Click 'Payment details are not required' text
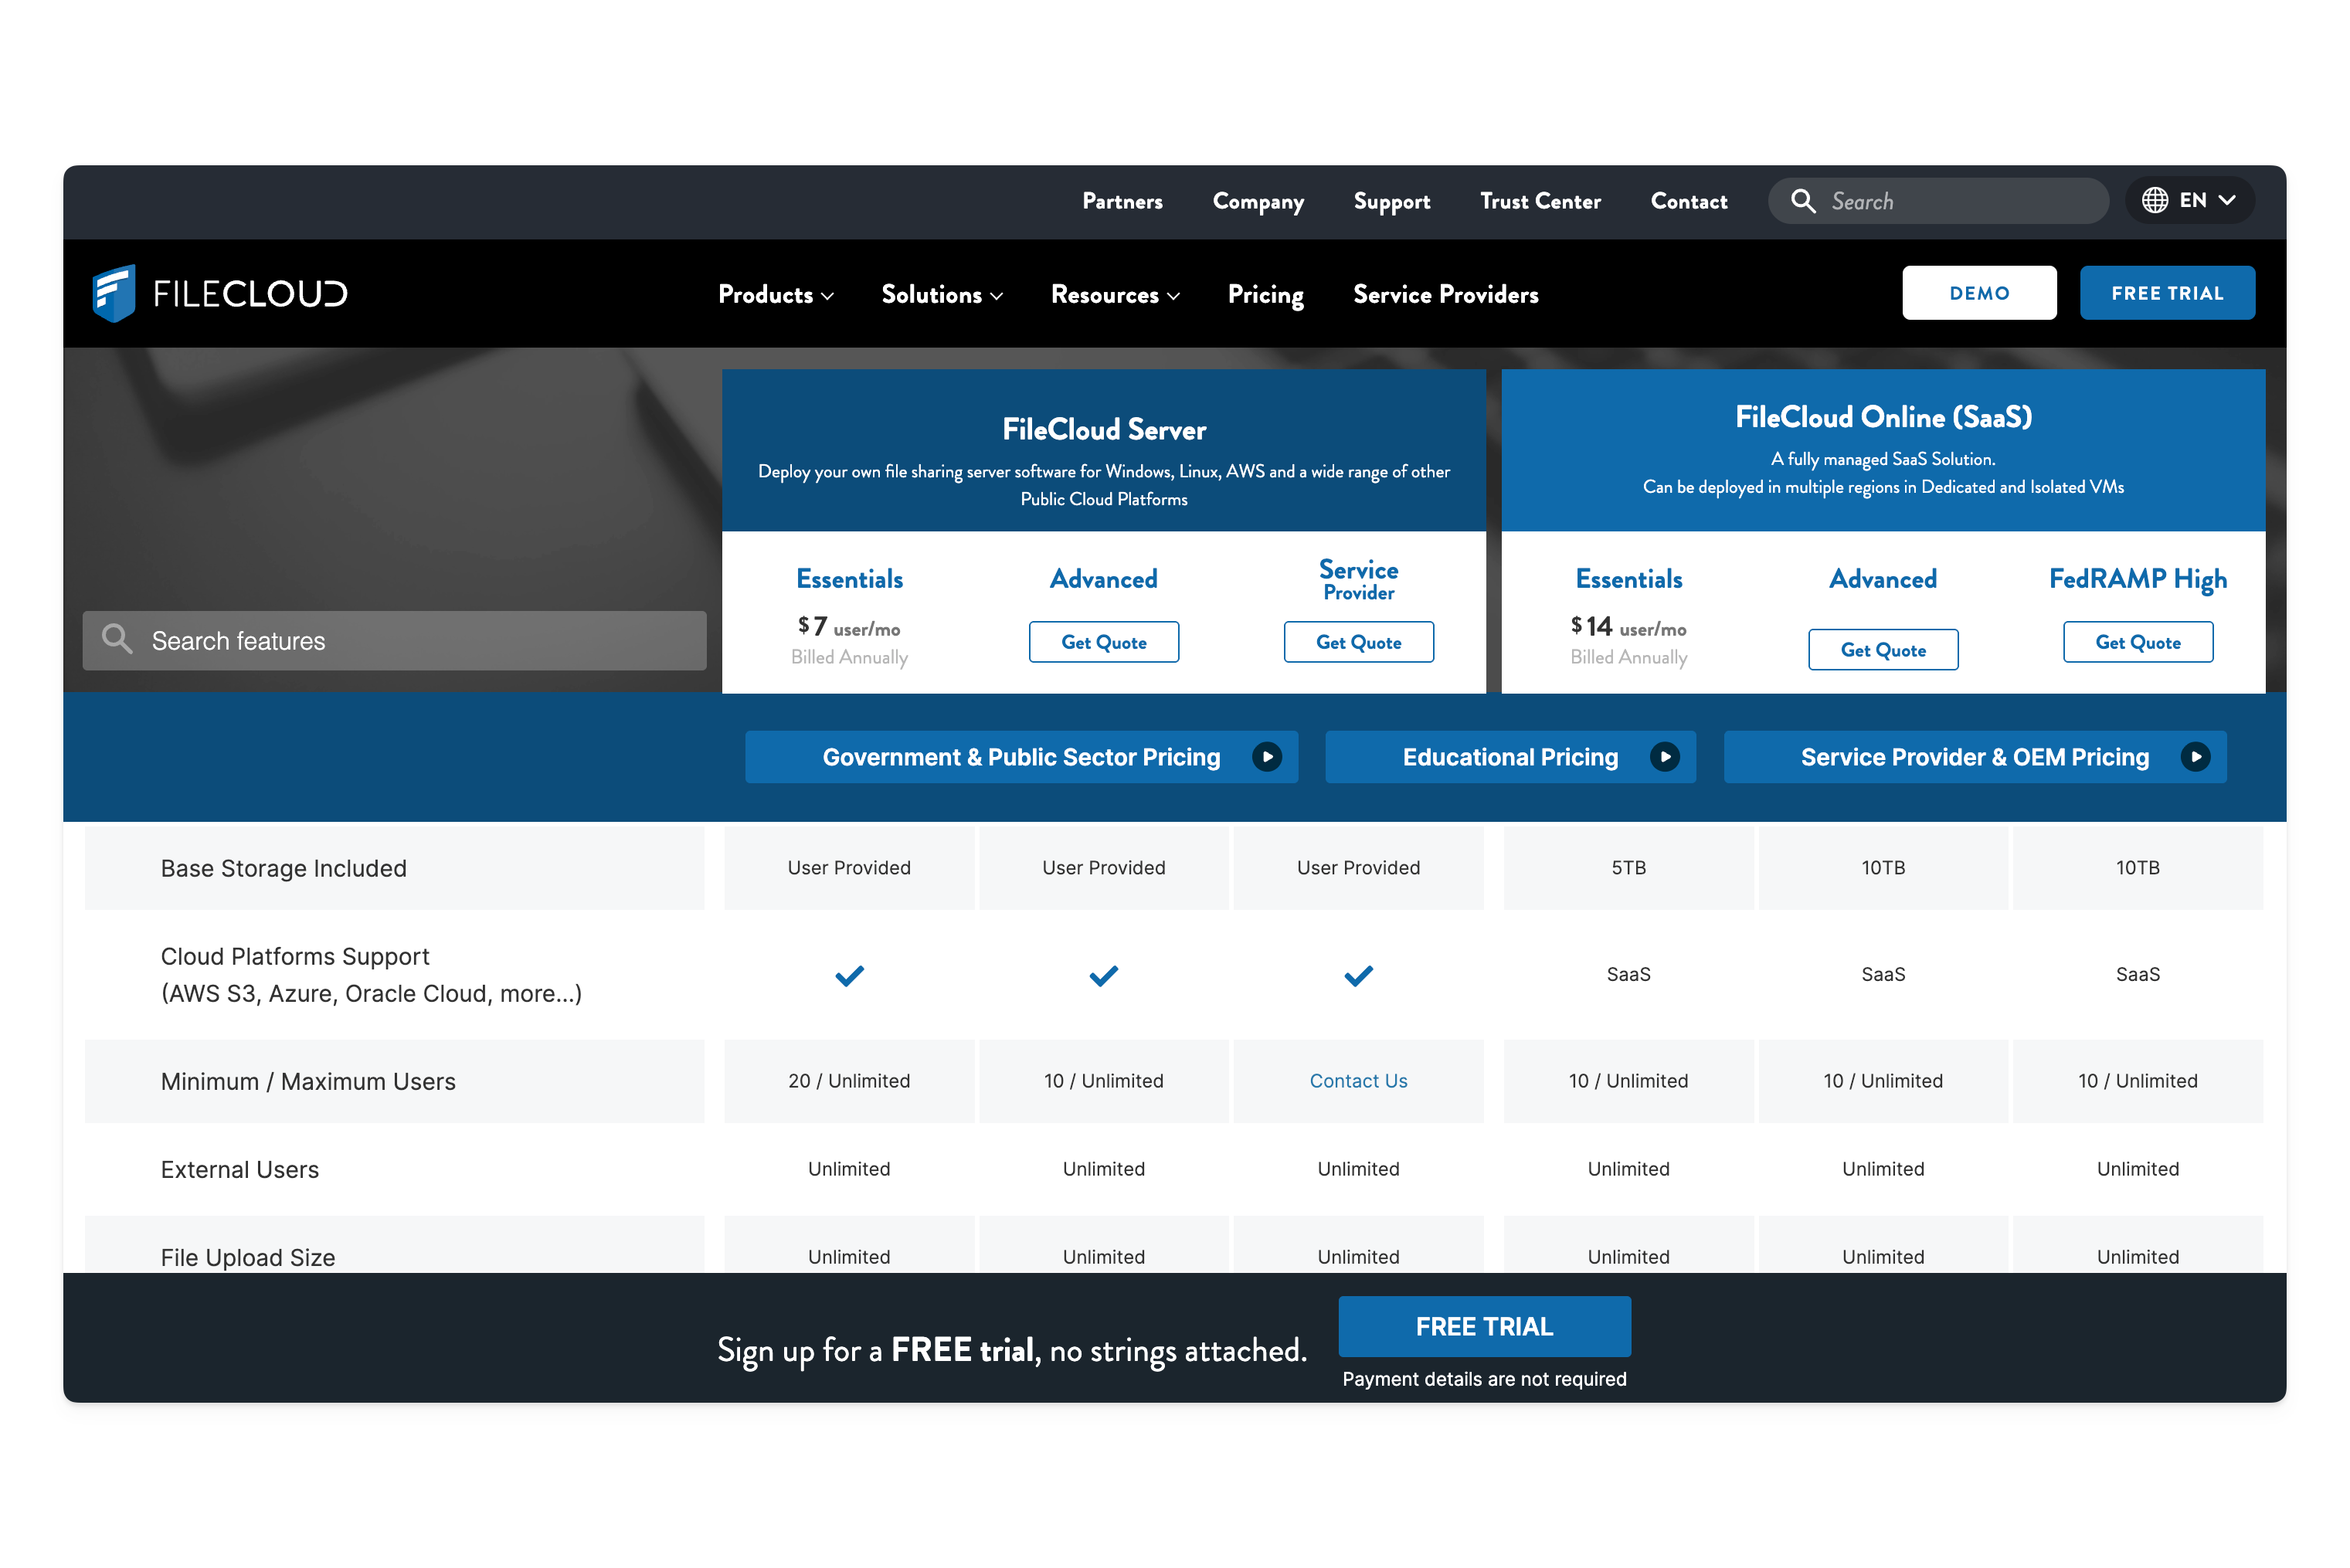The height and width of the screenshot is (1568, 2350). click(1484, 1379)
